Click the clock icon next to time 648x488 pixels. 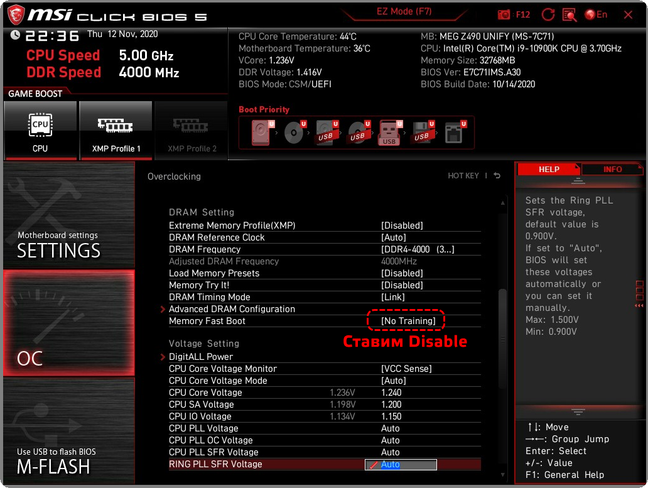pos(15,35)
